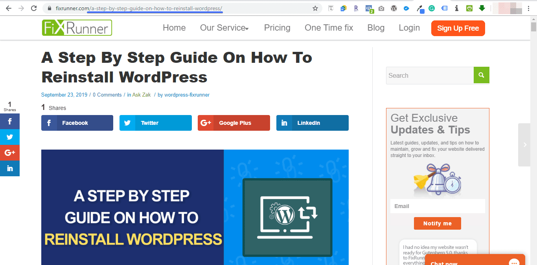Go back to the previous page
This screenshot has width=537, height=265.
(x=9, y=8)
